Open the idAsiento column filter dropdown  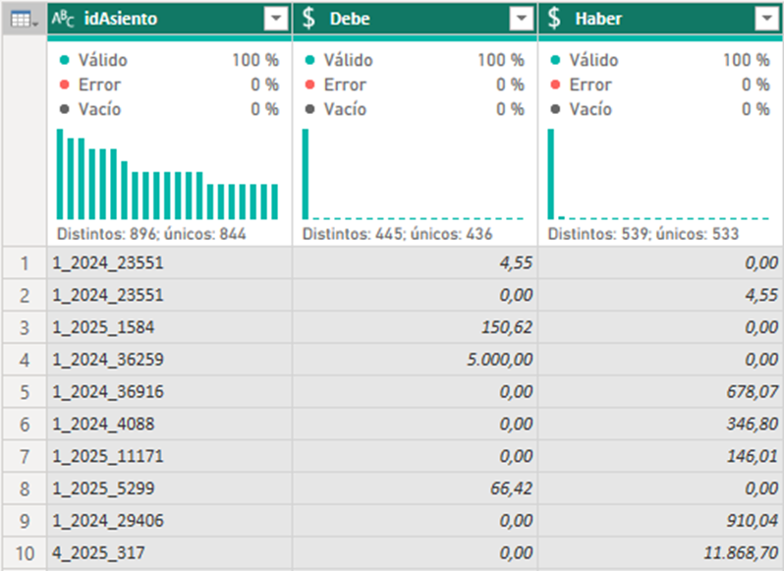(x=275, y=20)
